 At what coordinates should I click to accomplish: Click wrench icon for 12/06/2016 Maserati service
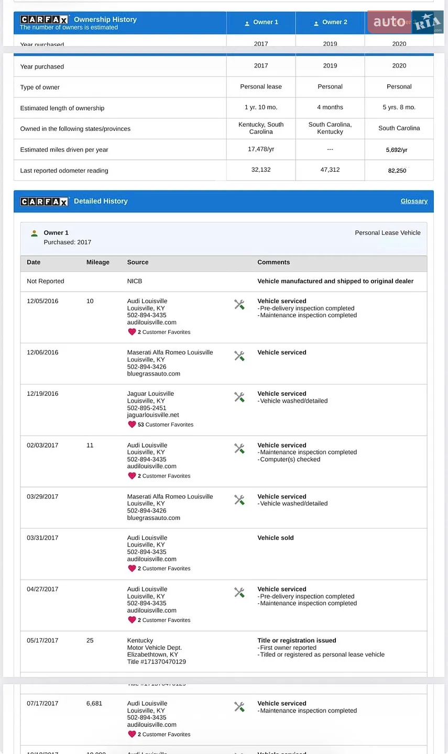point(239,356)
